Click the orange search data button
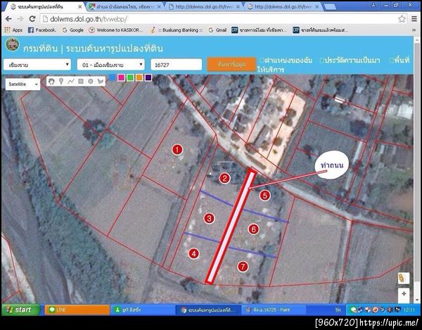This screenshot has width=422, height=330. pos(231,65)
